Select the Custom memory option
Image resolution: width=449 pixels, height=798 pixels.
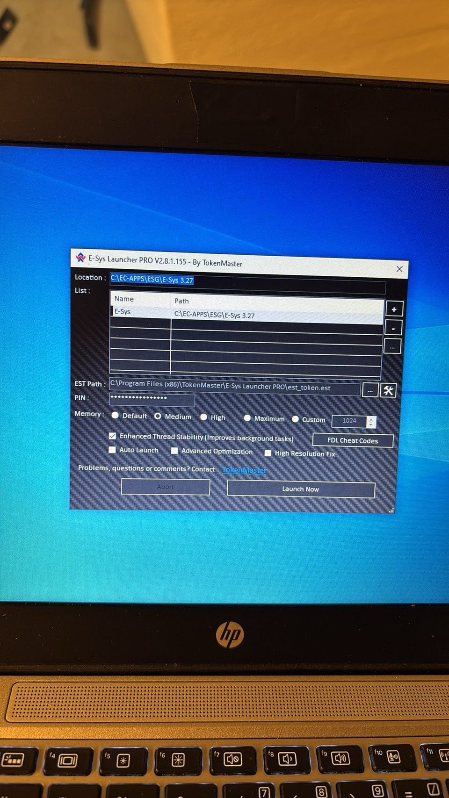coord(295,419)
